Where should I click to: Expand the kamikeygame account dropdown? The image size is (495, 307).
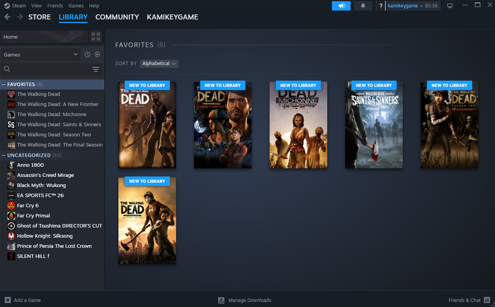click(x=405, y=6)
